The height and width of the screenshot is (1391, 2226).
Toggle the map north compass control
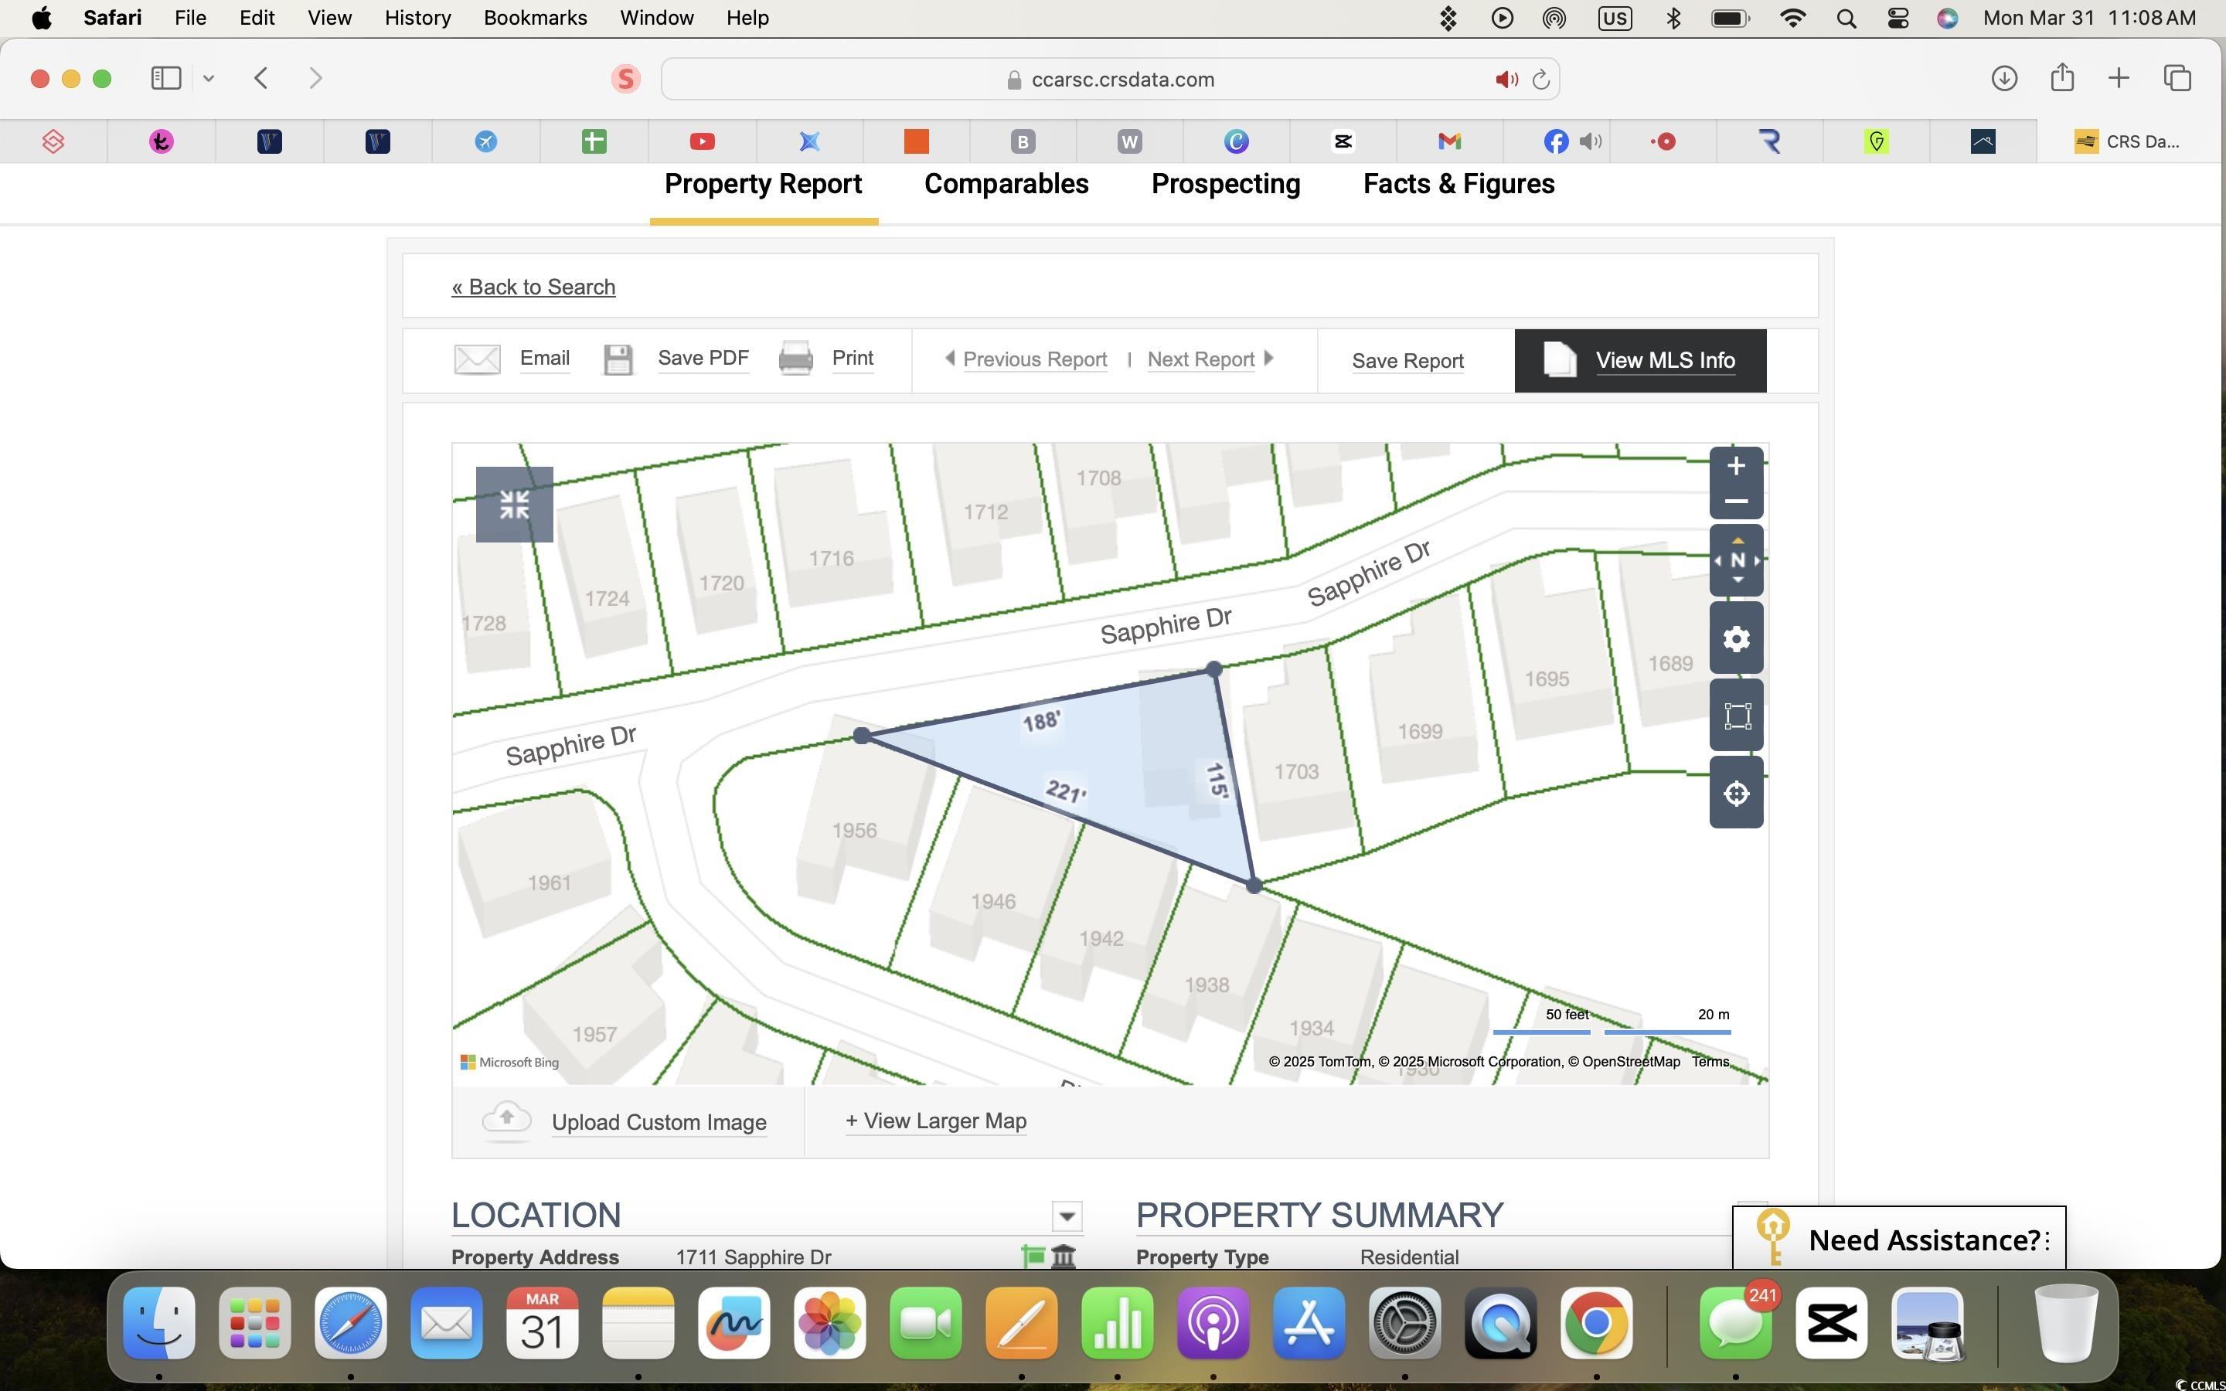click(1736, 560)
